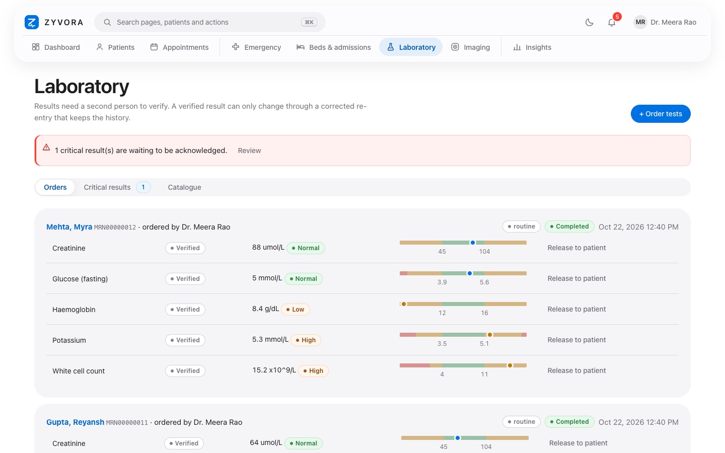
Task: Click the routine badge on Gupta's order
Action: (522, 422)
